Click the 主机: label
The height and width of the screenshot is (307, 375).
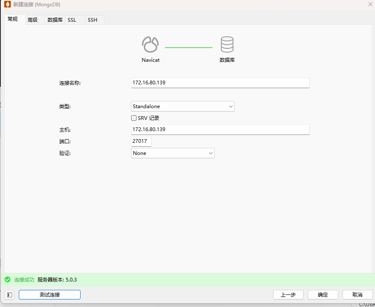coord(65,130)
